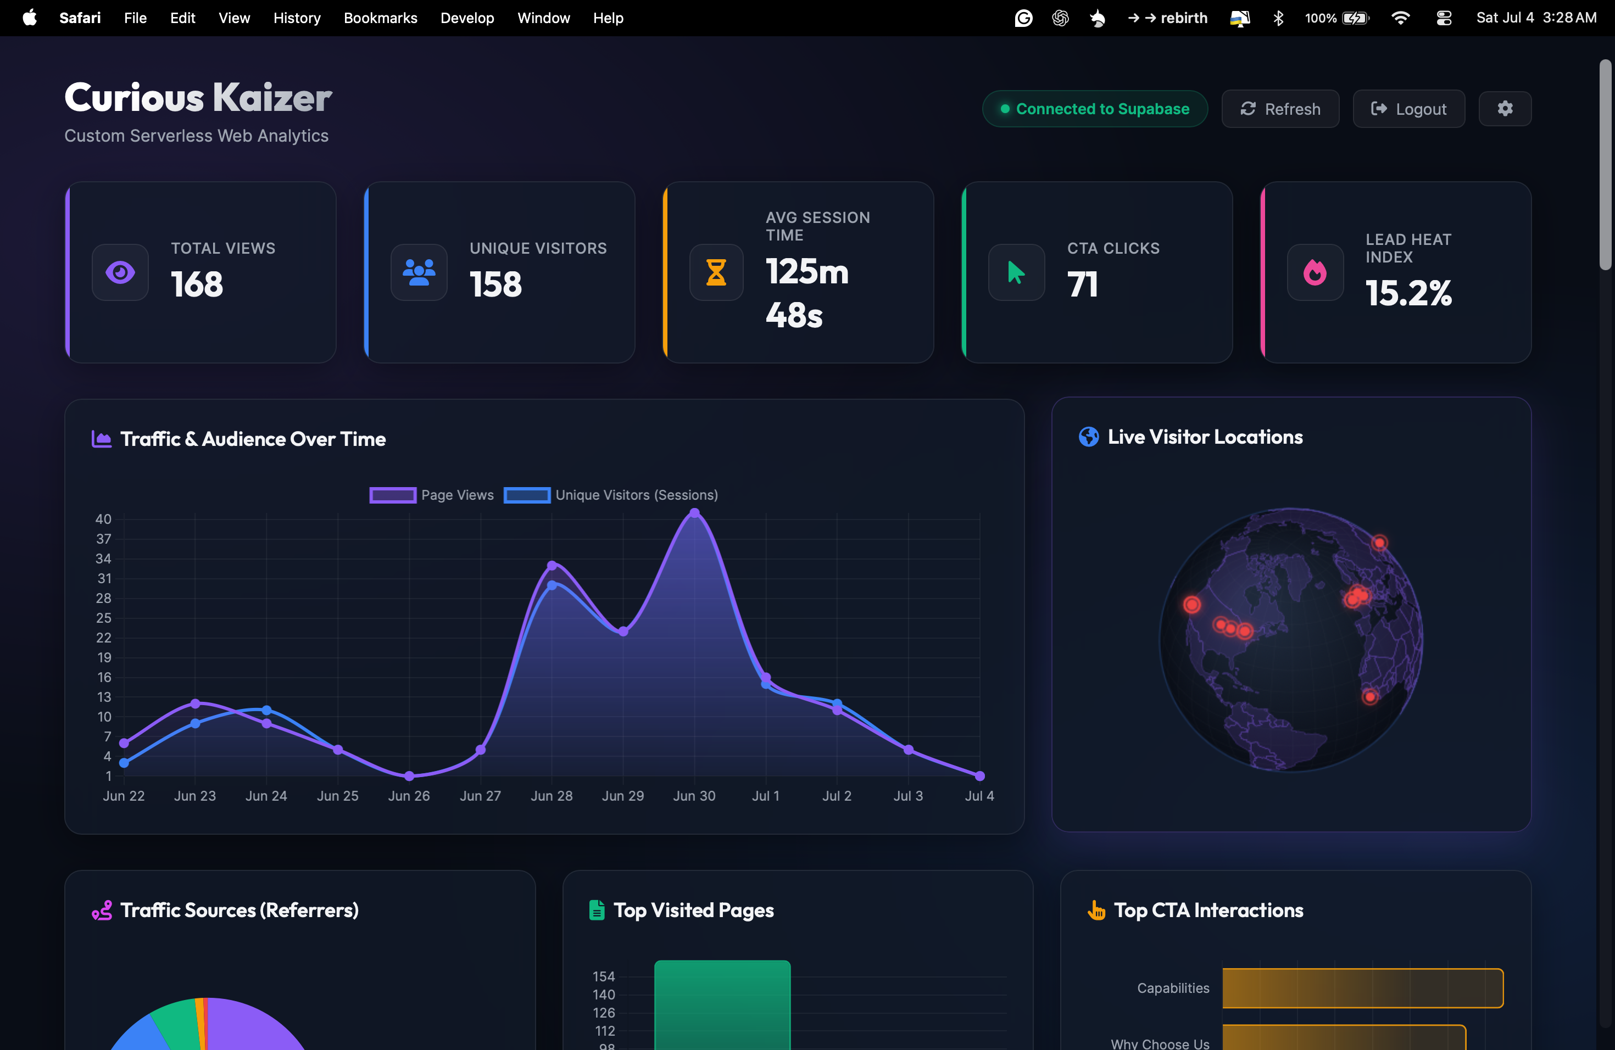Click the pointing hand icon beside Top CTA Interactions
The height and width of the screenshot is (1050, 1615).
[1096, 911]
